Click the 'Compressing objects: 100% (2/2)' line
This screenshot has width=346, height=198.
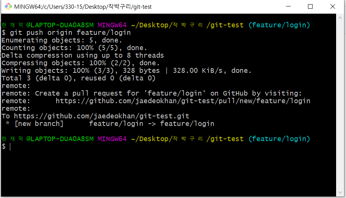81,63
